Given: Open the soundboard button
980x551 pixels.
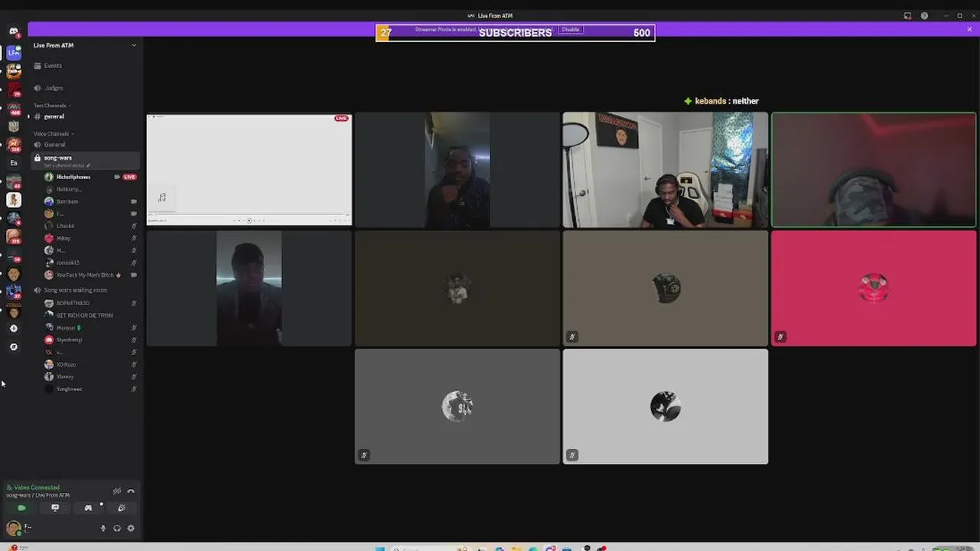Looking at the screenshot, I should [121, 507].
